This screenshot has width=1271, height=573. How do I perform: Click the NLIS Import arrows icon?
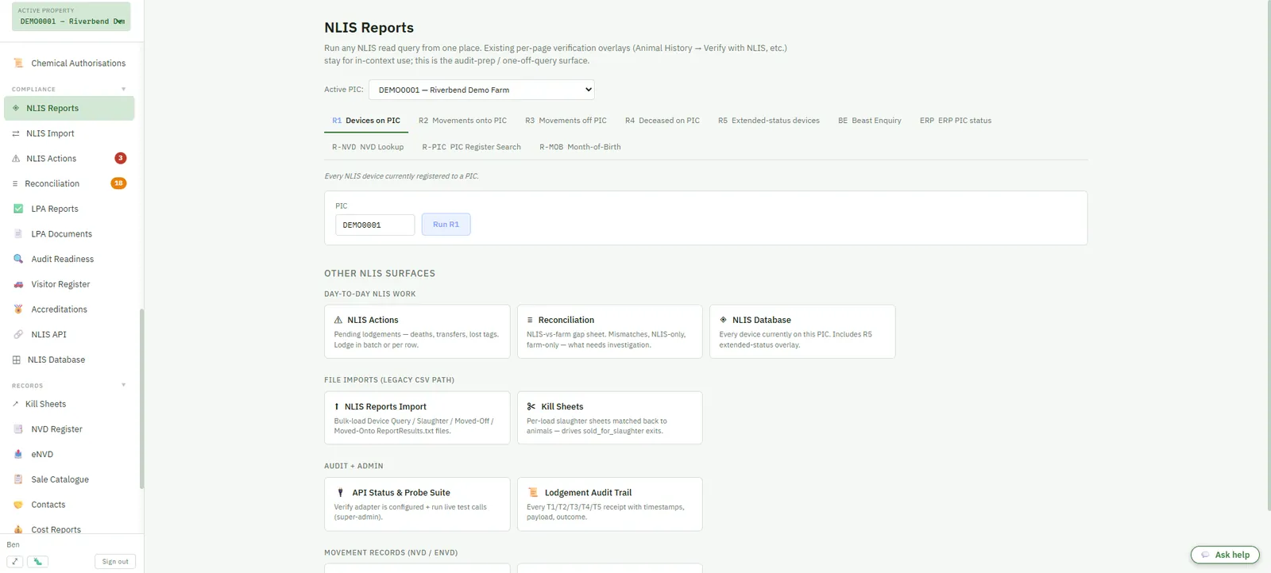(16, 133)
